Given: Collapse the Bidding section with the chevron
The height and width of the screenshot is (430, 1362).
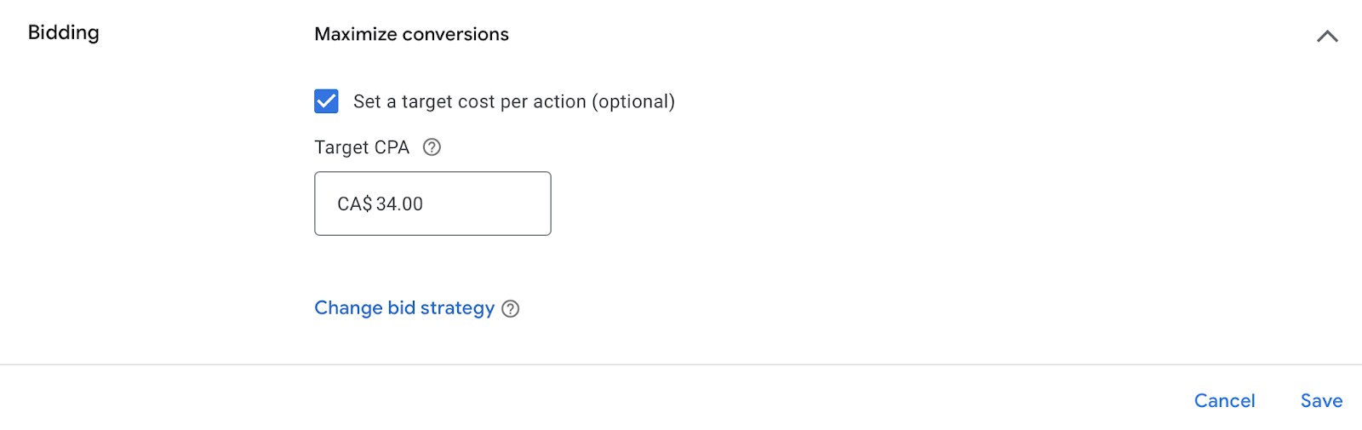Looking at the screenshot, I should tap(1327, 36).
